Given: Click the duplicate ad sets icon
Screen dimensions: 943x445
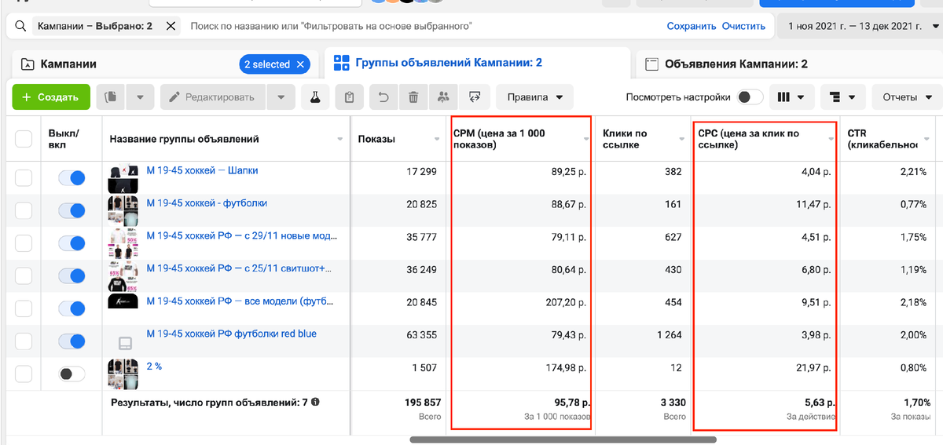Looking at the screenshot, I should click(111, 97).
